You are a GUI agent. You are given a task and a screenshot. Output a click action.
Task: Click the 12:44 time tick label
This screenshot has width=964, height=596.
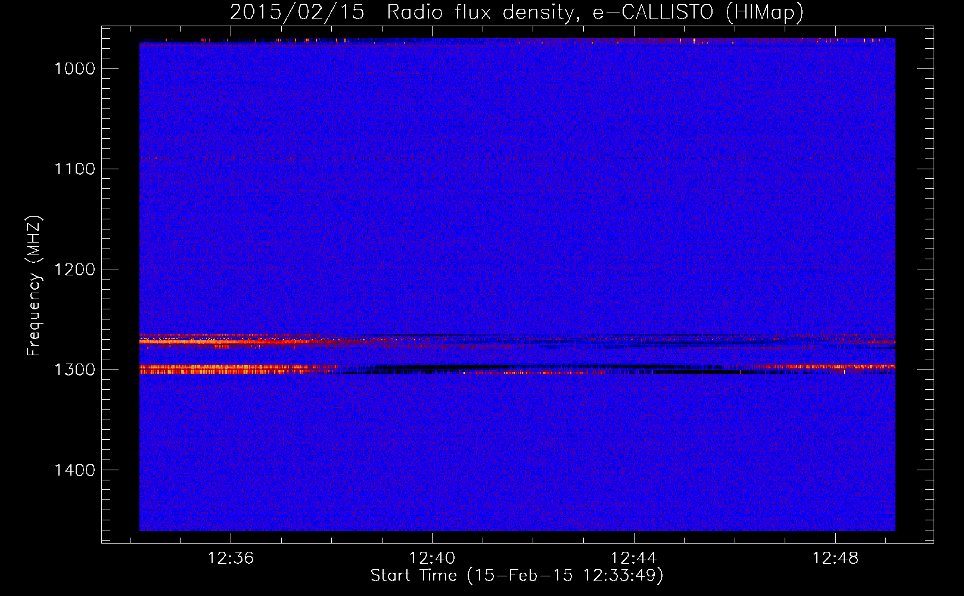[634, 558]
